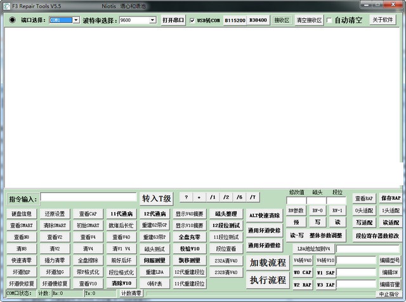
Task: Click the 打开串口 button
Action: (x=173, y=20)
